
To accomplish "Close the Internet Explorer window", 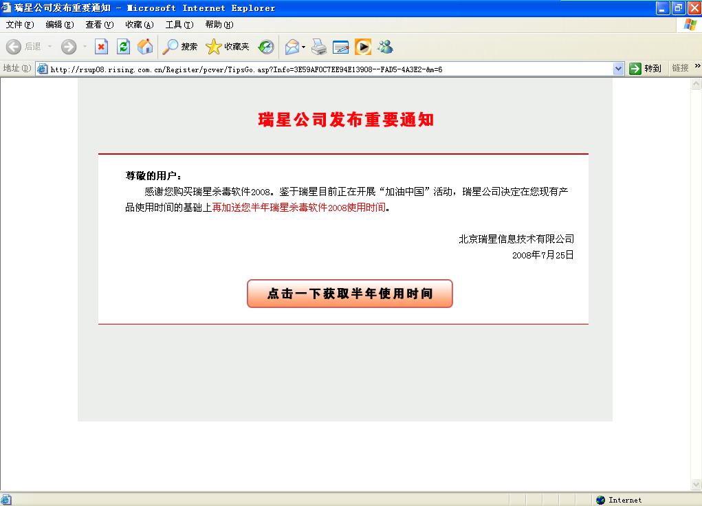I will pyautogui.click(x=694, y=8).
